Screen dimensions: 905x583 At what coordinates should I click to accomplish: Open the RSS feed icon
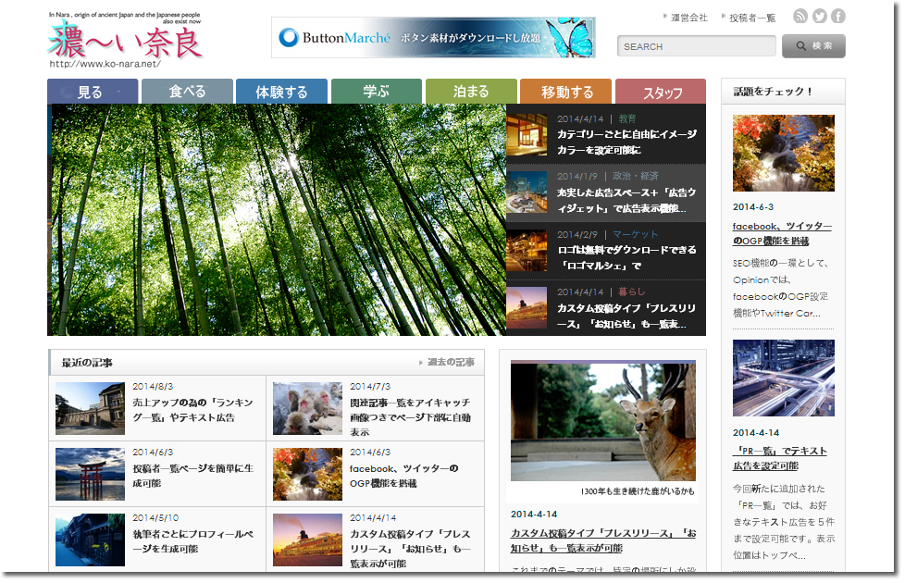pos(801,17)
